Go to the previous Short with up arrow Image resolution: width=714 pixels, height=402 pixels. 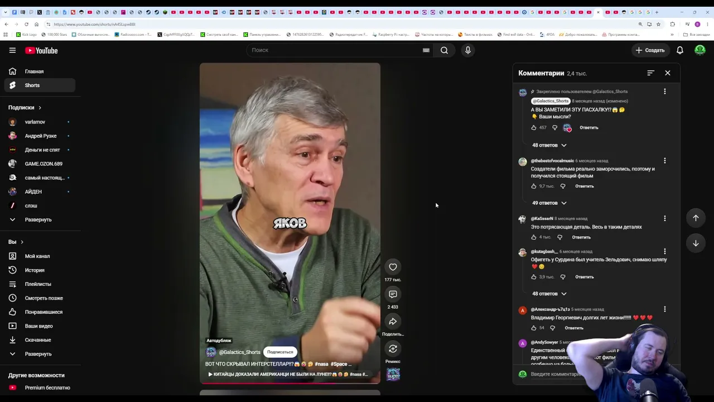coord(696,218)
